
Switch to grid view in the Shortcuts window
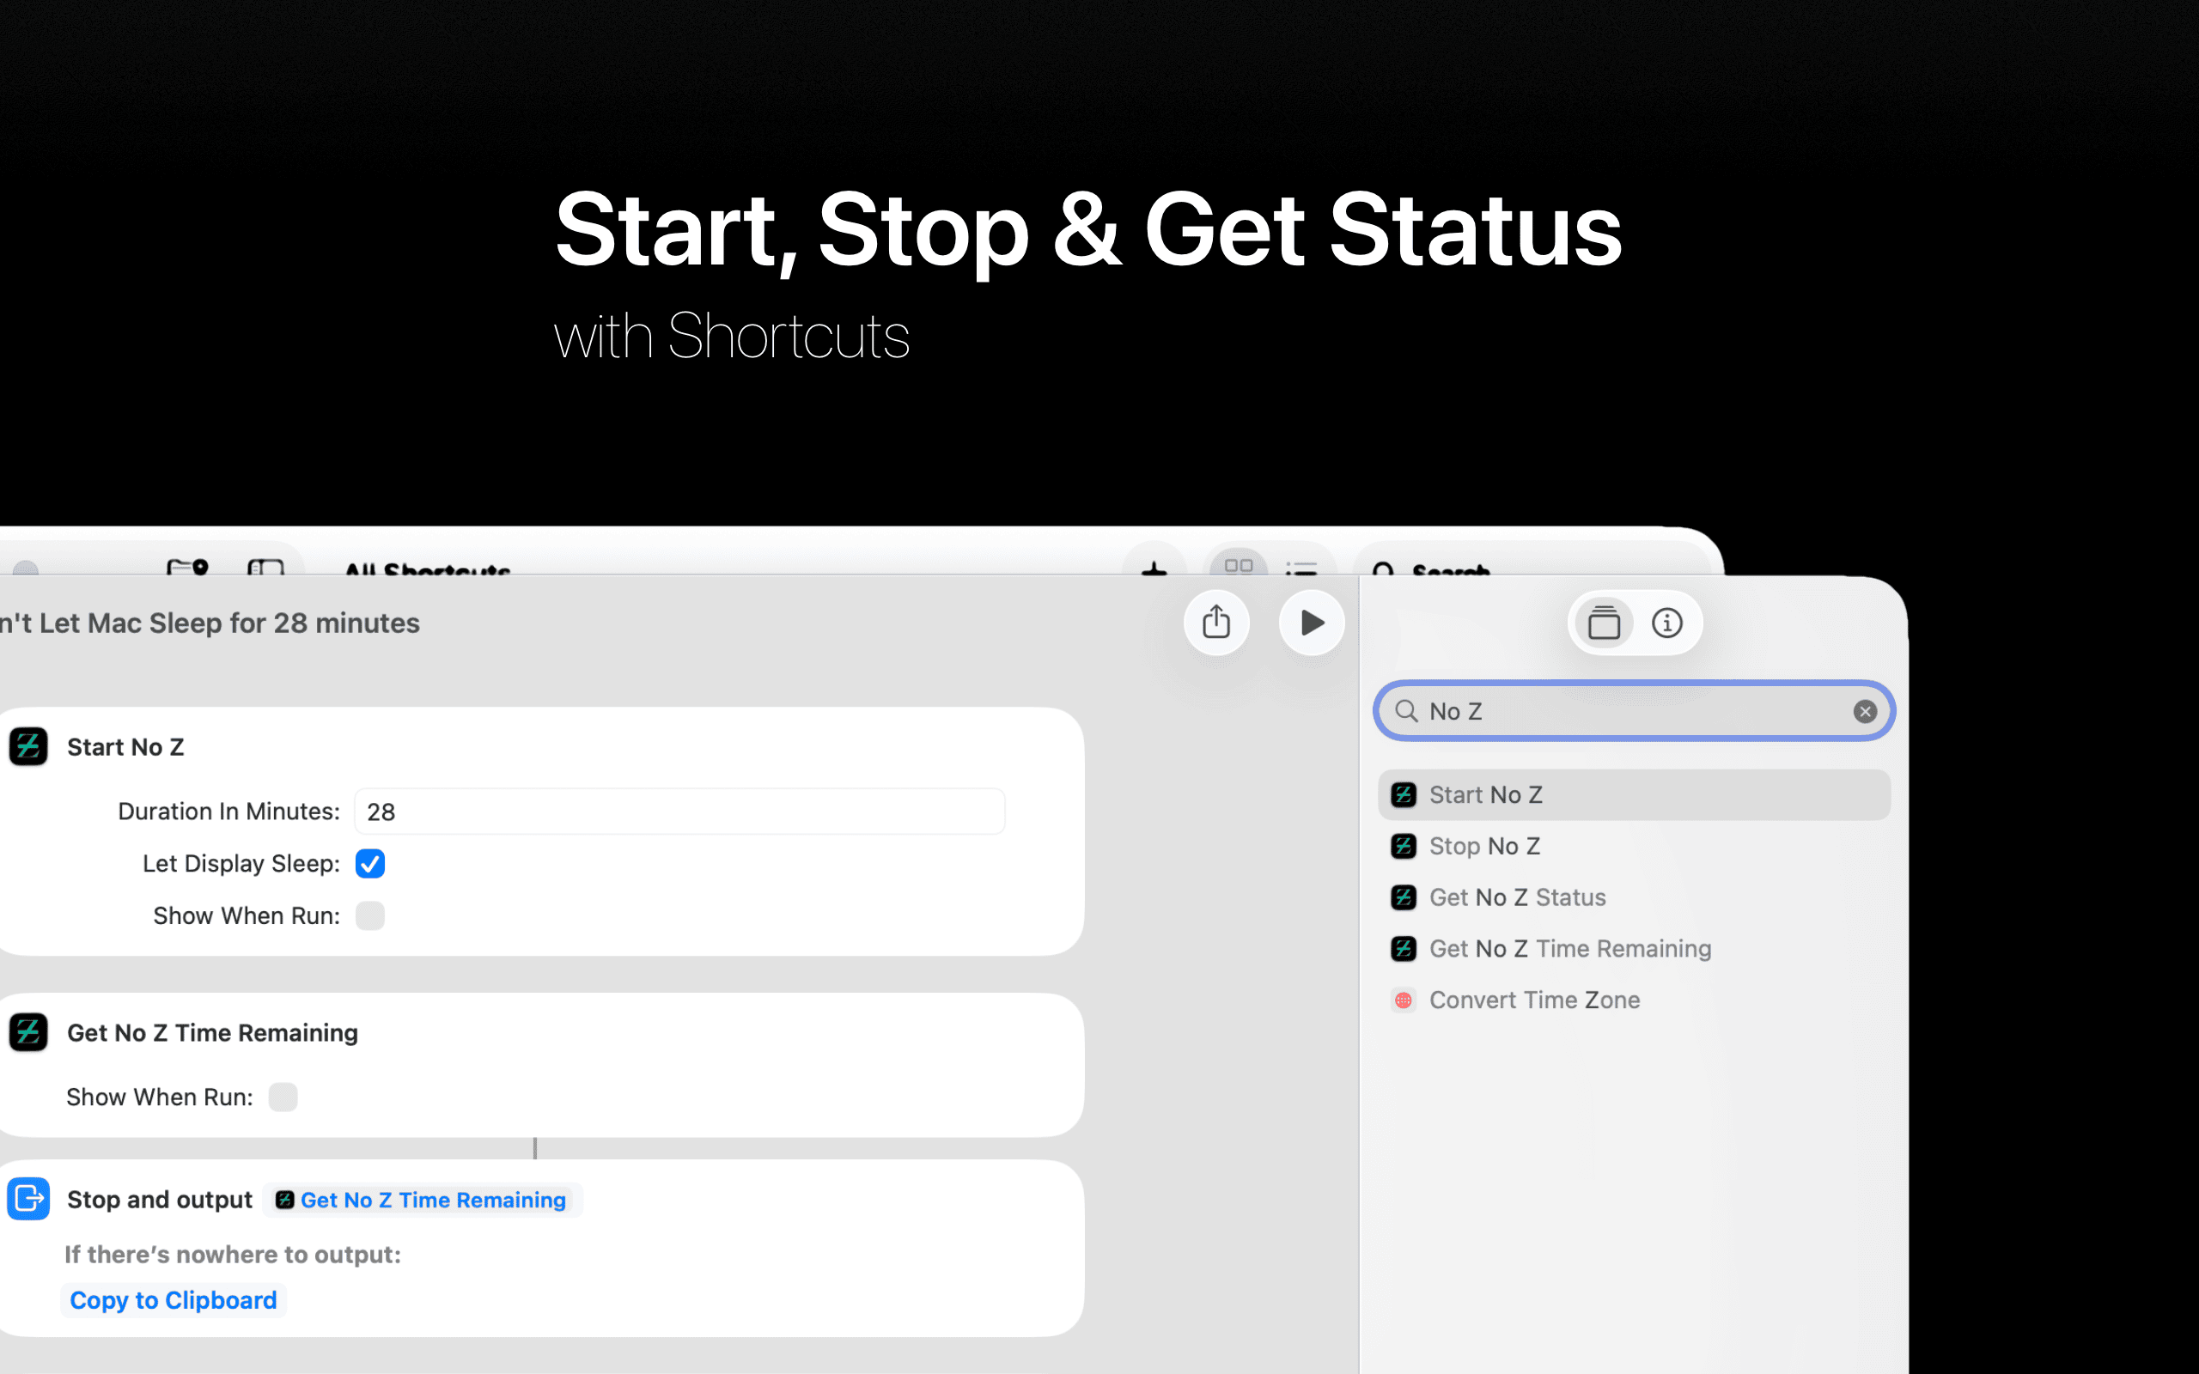coord(1239,565)
